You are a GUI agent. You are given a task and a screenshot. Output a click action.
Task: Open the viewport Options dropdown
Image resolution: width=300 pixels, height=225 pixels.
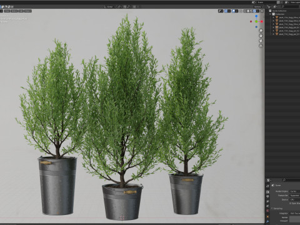click(x=258, y=7)
